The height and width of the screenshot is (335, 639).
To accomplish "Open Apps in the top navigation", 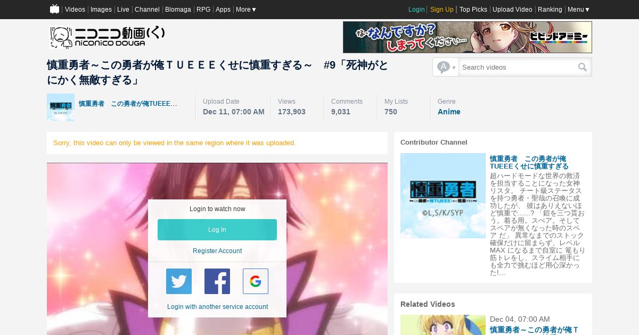I will [223, 10].
